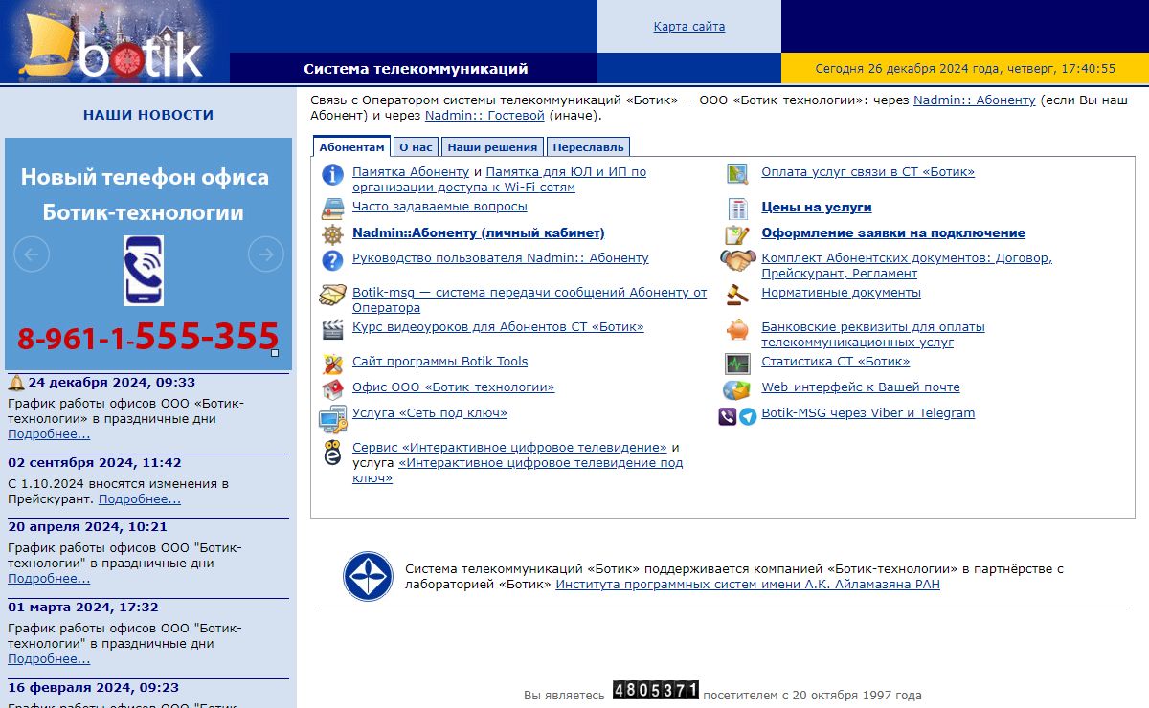This screenshot has height=708, width=1149.
Task: Open Курс видеоуроков для Абонентов link
Action: [x=498, y=327]
